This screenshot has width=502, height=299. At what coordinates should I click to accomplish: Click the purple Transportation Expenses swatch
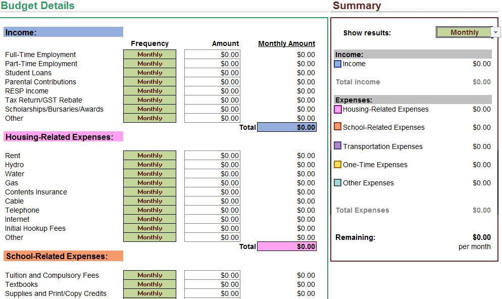(x=338, y=145)
